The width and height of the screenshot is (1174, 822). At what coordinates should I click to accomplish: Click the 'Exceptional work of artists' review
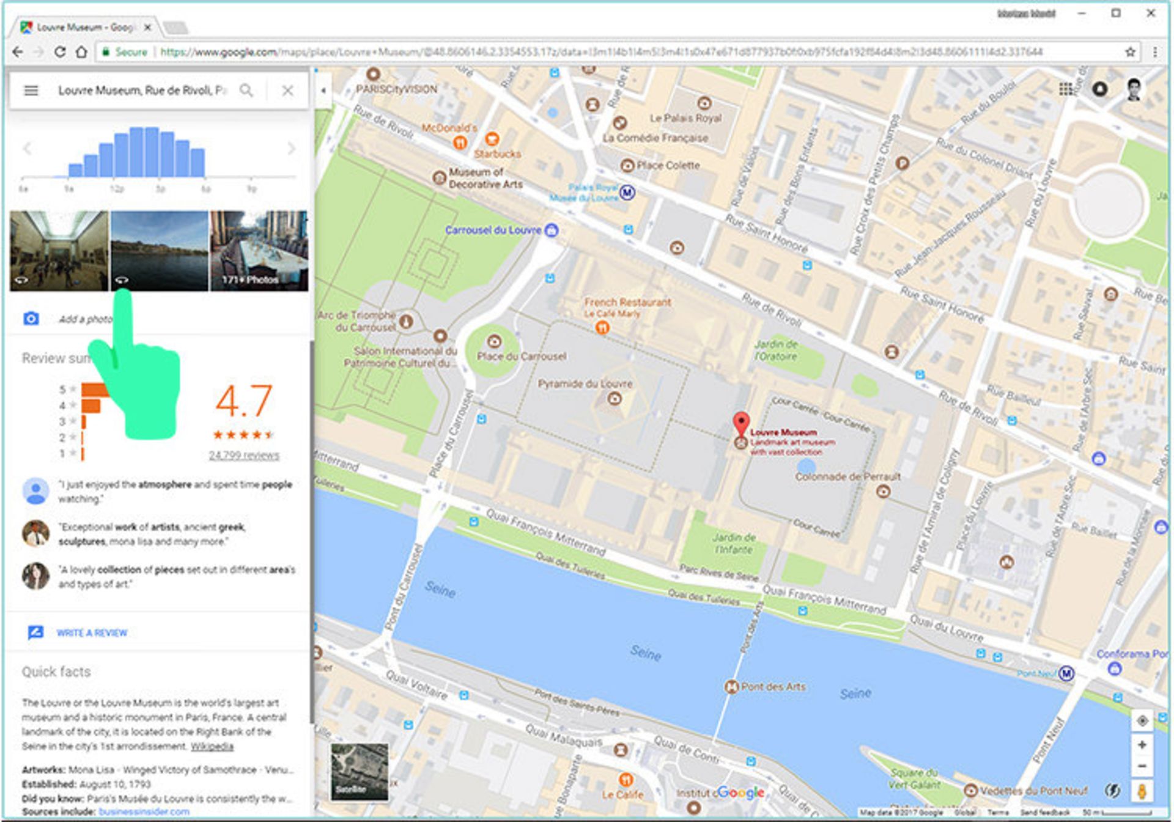(152, 534)
